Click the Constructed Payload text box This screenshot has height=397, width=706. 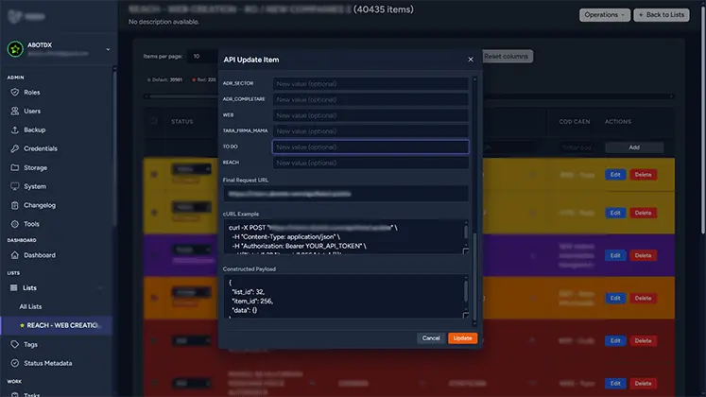tap(346, 297)
